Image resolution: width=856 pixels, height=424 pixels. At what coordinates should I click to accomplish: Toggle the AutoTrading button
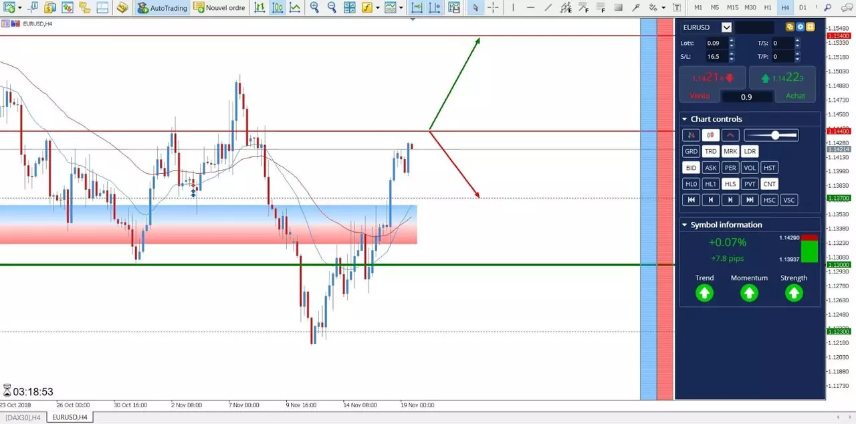[163, 8]
